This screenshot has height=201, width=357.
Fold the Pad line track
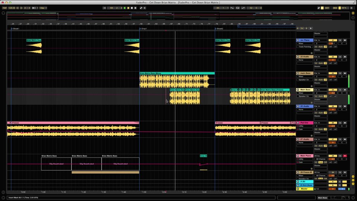pos(298,123)
